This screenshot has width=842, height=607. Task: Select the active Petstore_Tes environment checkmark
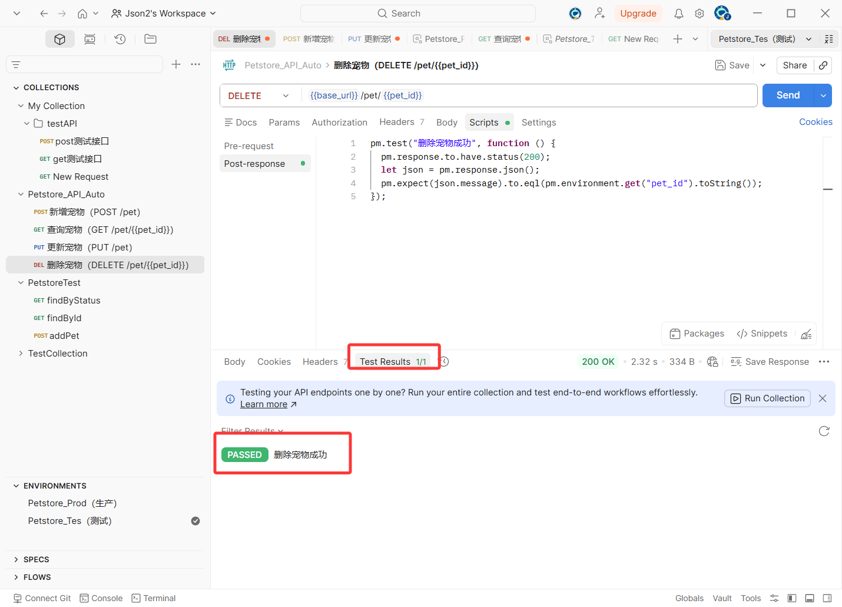195,521
